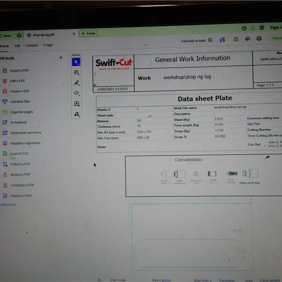Click the Sign in link
Viewport: 282px width, 282px height.
coord(276,27)
